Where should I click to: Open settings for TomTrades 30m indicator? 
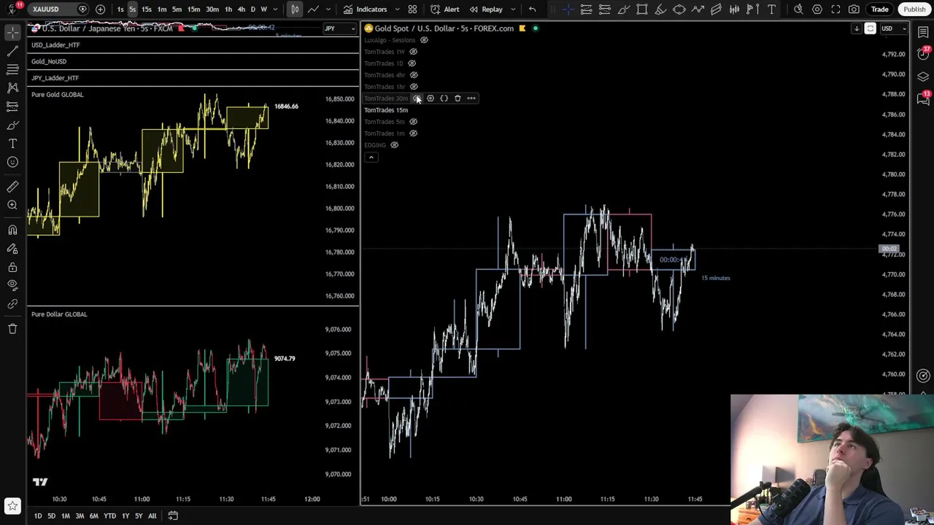coord(431,98)
